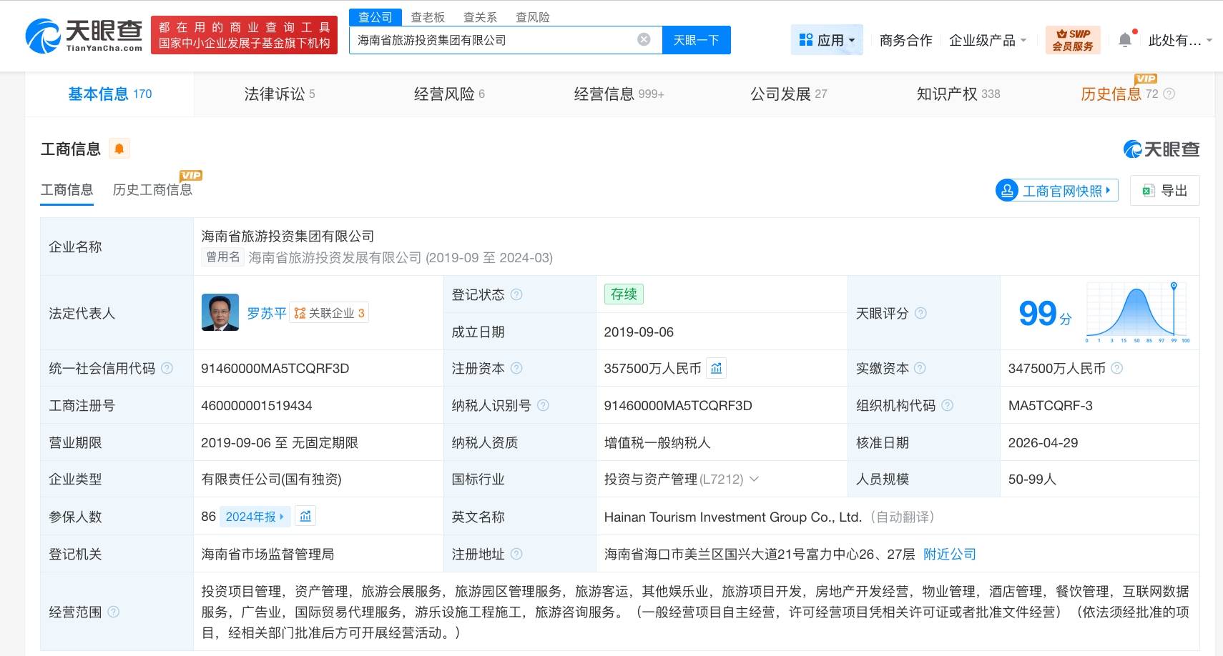Click help icon beside 登记状态
Viewport: 1223px width, 656px height.
pos(516,294)
